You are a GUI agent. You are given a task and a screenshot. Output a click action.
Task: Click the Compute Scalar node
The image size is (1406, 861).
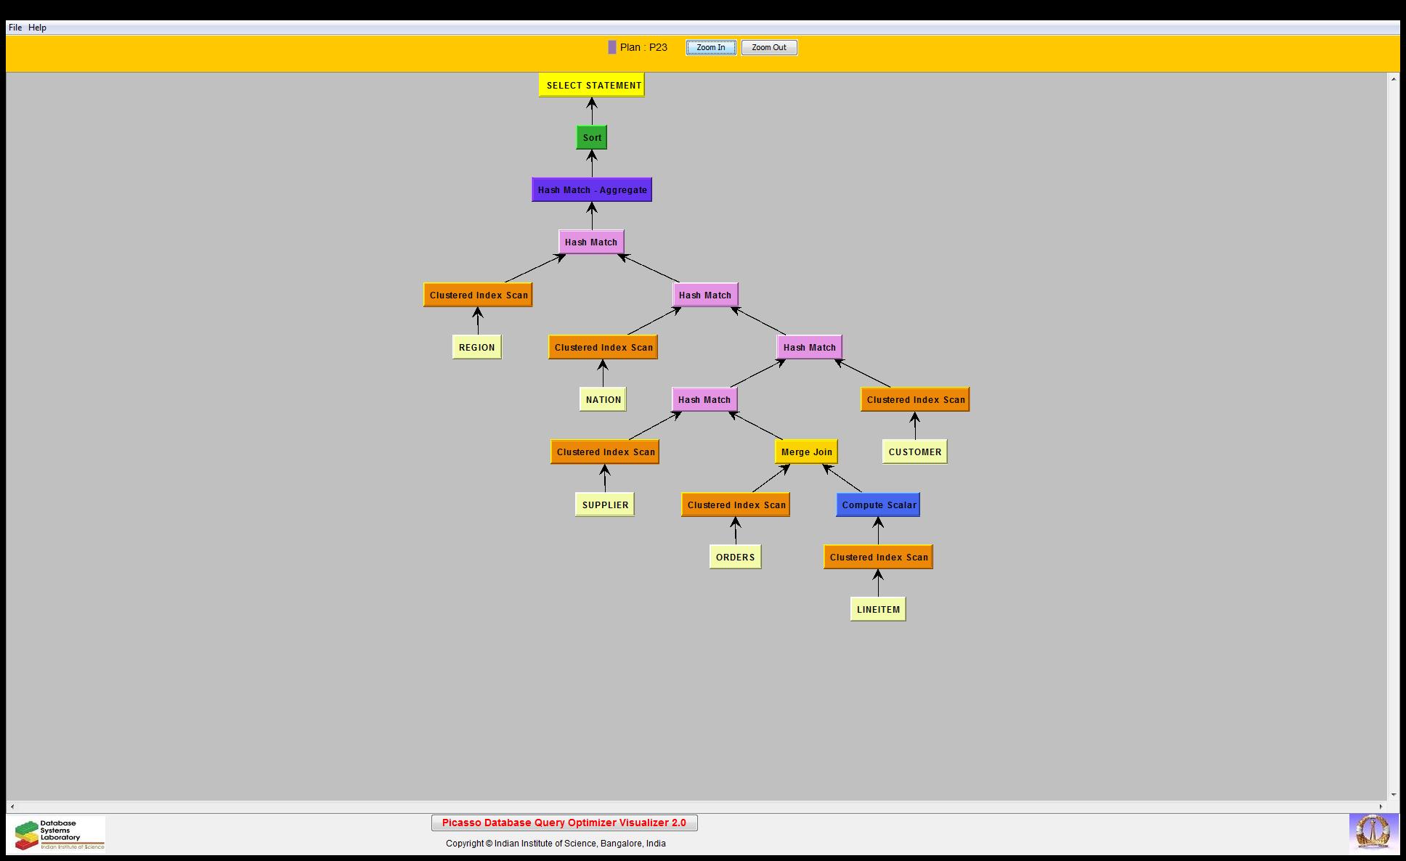[878, 505]
